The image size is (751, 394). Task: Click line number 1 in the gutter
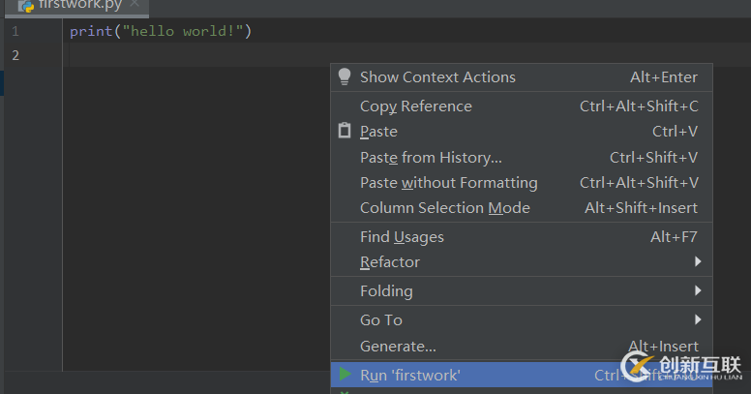pos(15,31)
